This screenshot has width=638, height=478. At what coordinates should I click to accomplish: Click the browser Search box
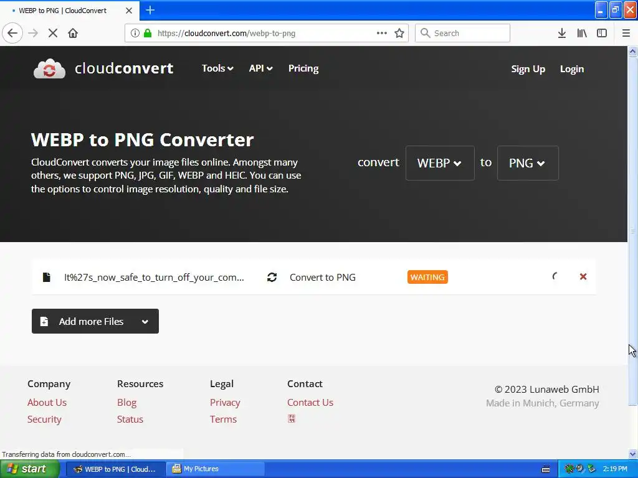462,33
